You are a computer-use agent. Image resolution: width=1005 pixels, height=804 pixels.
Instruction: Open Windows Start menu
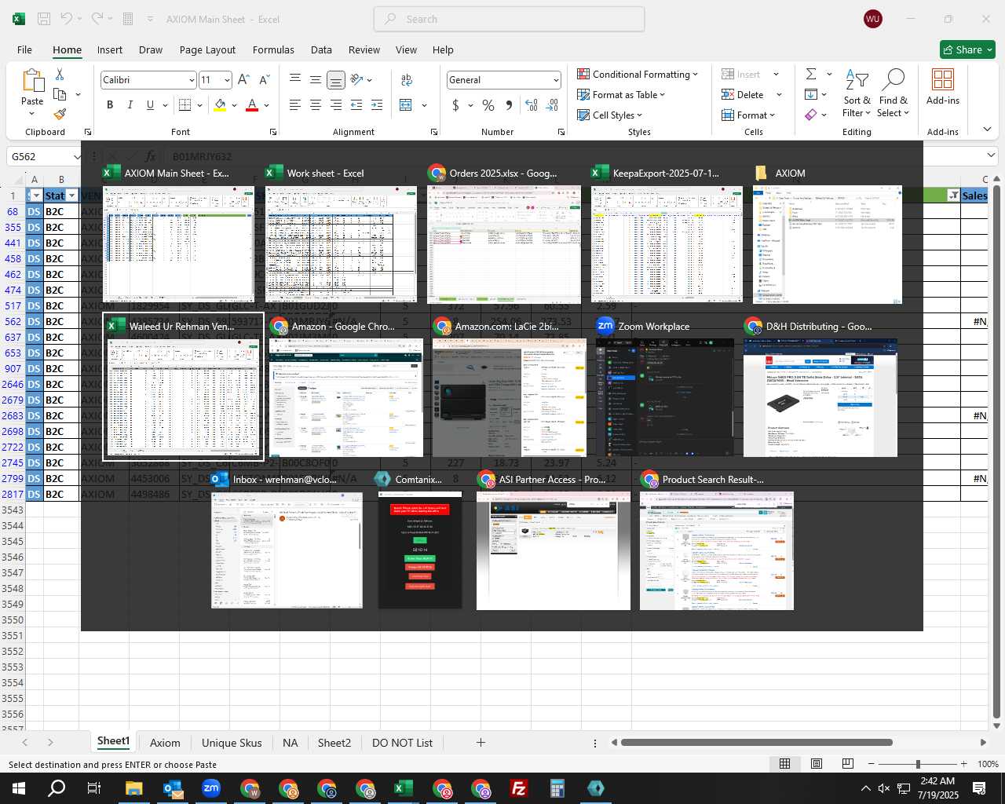pos(19,788)
